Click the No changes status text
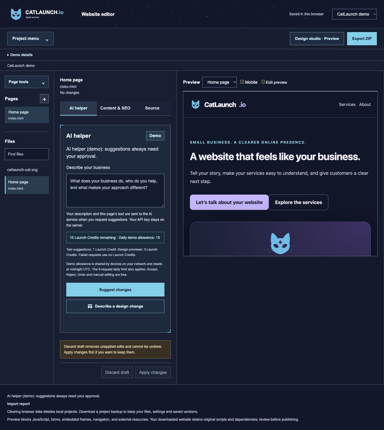 [70, 93]
